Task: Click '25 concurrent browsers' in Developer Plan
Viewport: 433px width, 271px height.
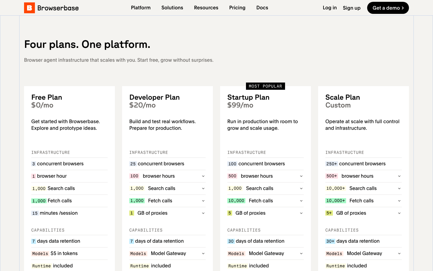Action: coord(157,164)
